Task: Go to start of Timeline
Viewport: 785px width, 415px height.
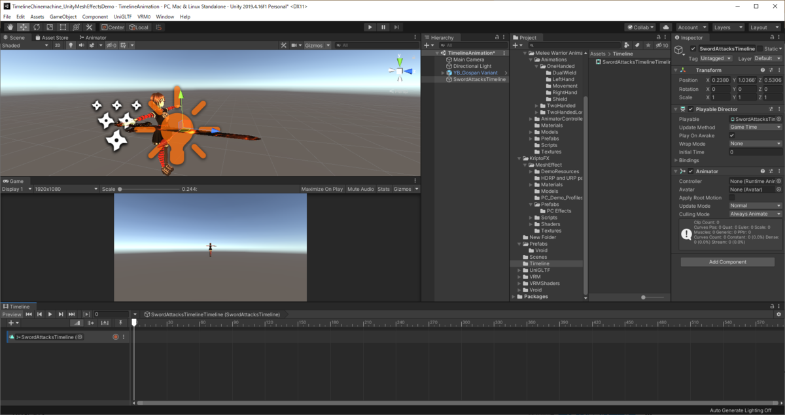Action: click(x=29, y=314)
